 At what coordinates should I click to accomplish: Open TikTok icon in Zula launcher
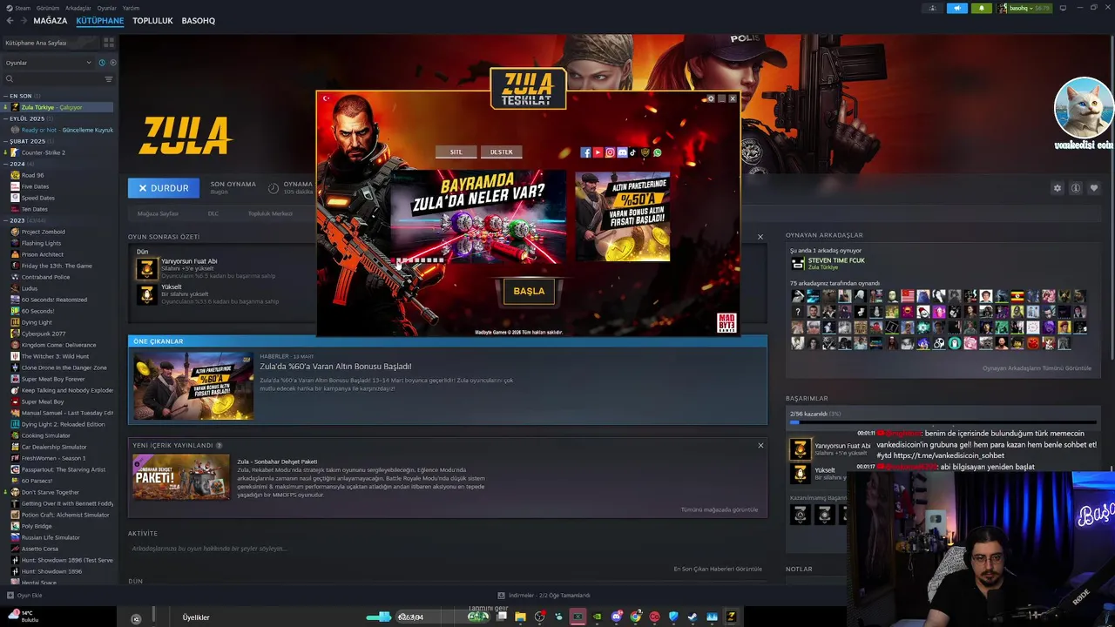point(633,152)
